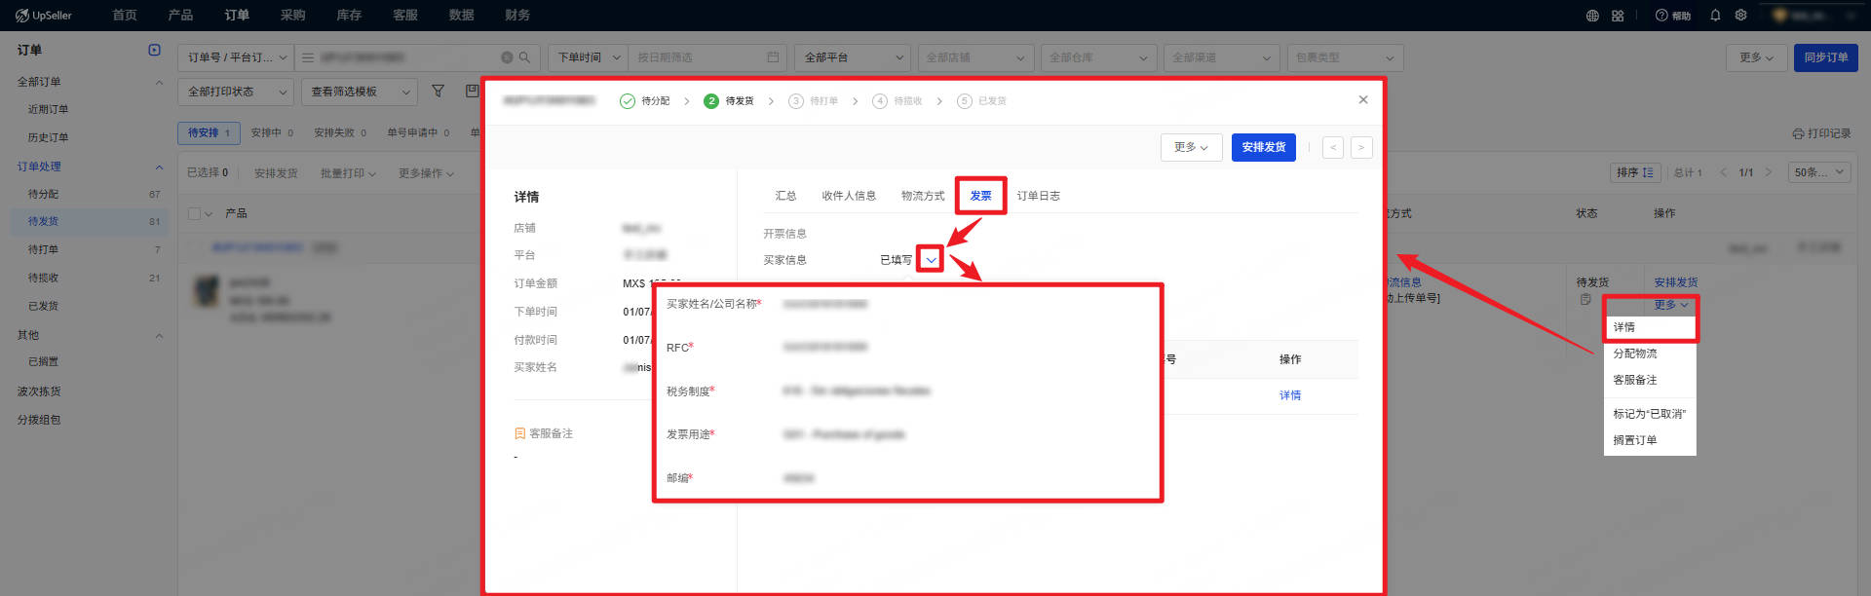Select 详情 in the 更多 menu

pyautogui.click(x=1650, y=327)
